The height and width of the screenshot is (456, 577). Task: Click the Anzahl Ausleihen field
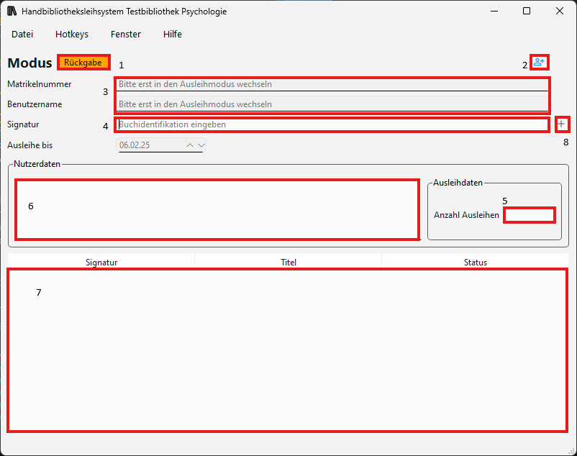click(529, 215)
